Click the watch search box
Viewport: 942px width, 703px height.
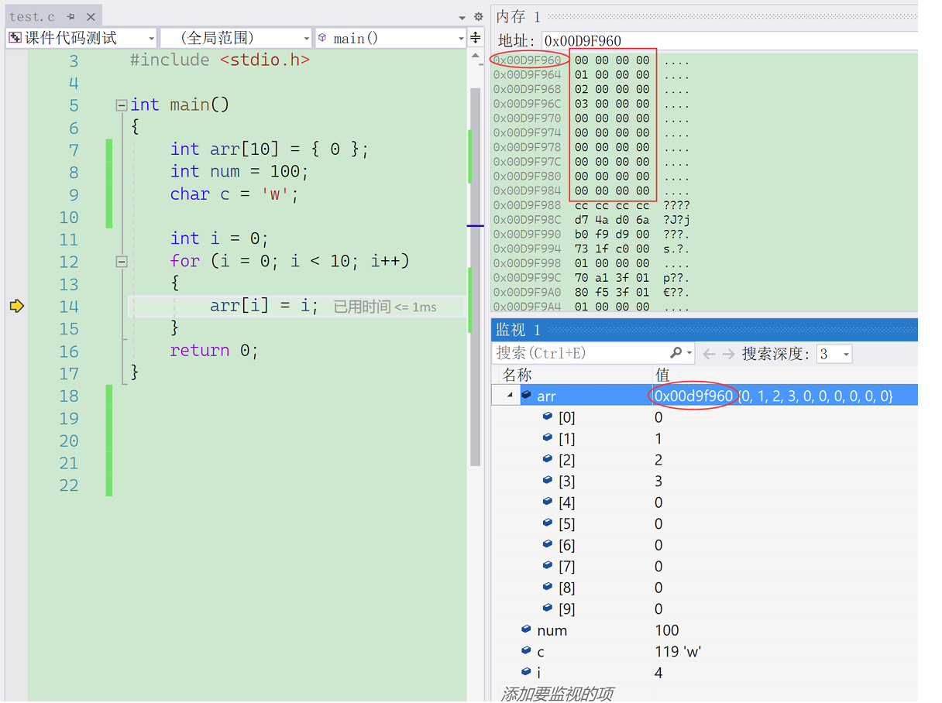point(580,353)
